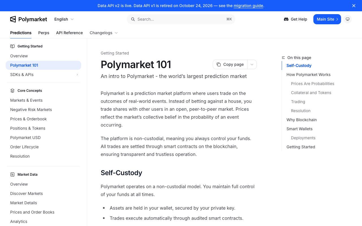
Task: Open Market Details page
Action: (43, 203)
